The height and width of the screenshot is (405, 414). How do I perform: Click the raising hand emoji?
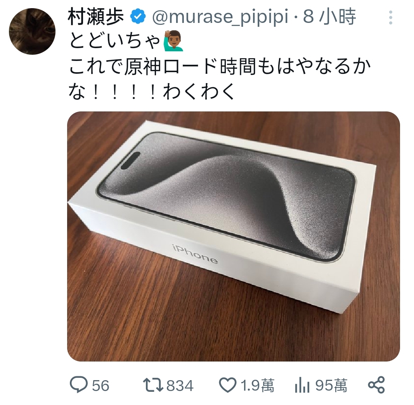coord(173,41)
